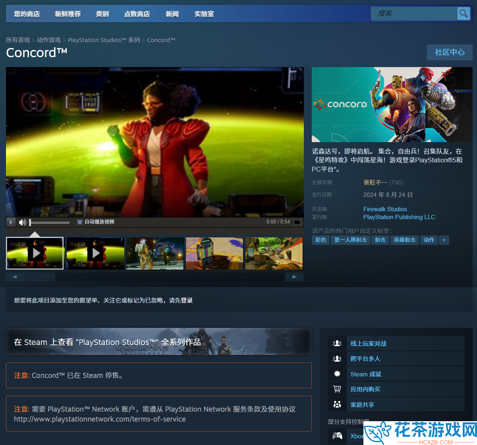Screen dimensions: 477x445
Task: Click the shopping cart icon for 应用内购买
Action: click(x=337, y=389)
